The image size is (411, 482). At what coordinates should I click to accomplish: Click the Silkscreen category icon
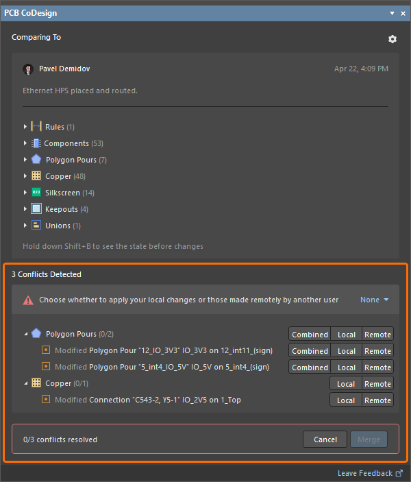pyautogui.click(x=36, y=193)
